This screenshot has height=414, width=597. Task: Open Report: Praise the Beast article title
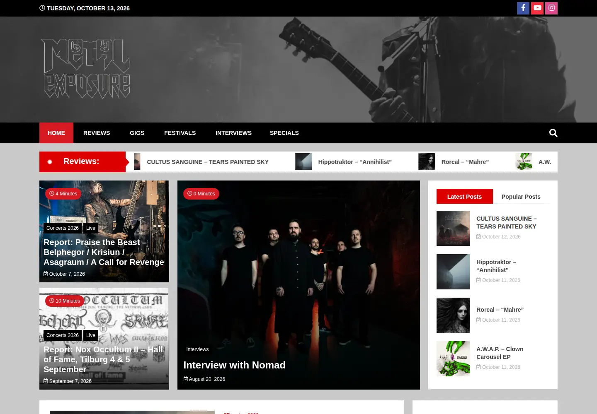tap(104, 252)
